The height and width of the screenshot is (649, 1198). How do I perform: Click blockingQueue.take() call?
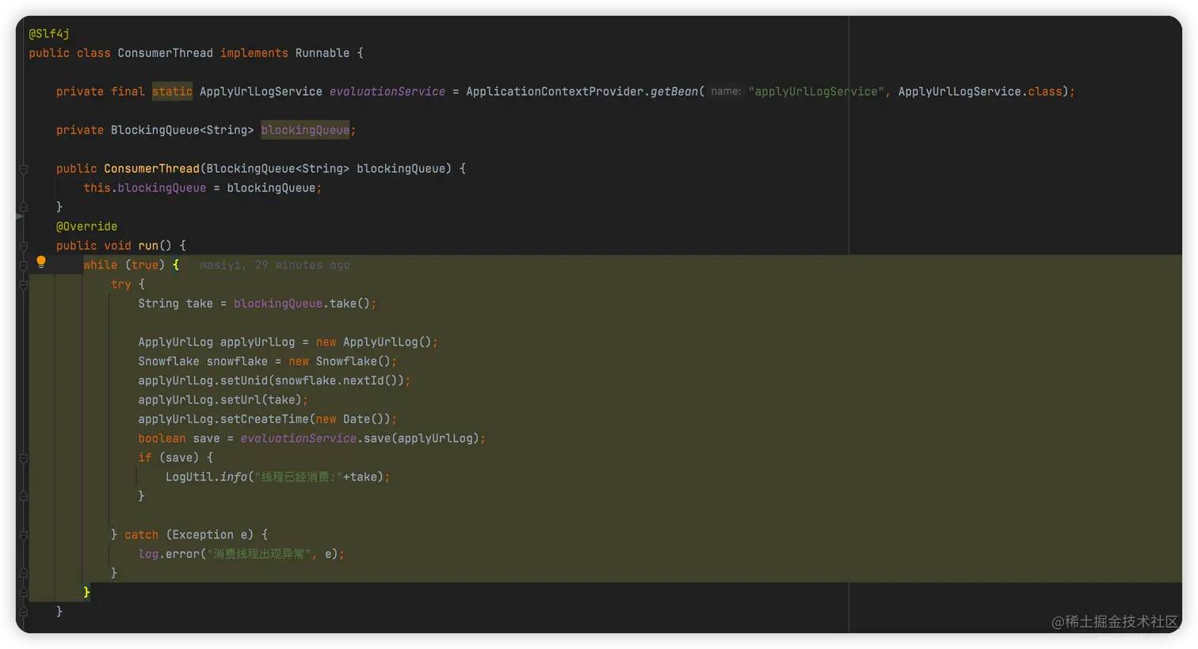click(302, 304)
